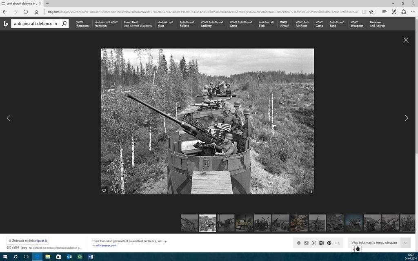Select 'Anti-Aircraft Bullets' suggestion

point(187,24)
